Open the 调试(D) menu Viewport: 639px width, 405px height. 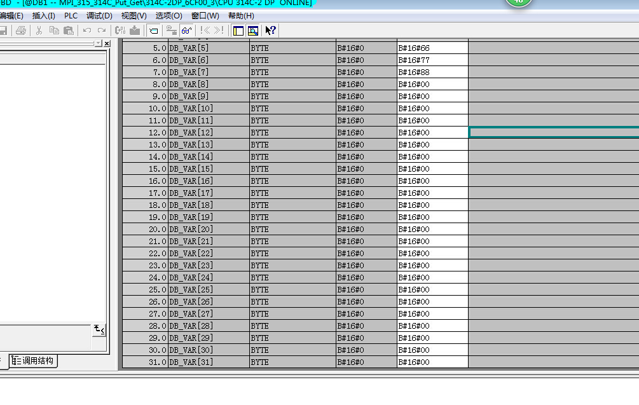[x=99, y=15]
